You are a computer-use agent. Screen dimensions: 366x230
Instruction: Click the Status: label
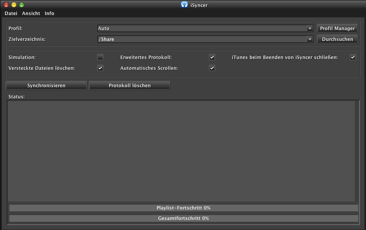point(17,97)
